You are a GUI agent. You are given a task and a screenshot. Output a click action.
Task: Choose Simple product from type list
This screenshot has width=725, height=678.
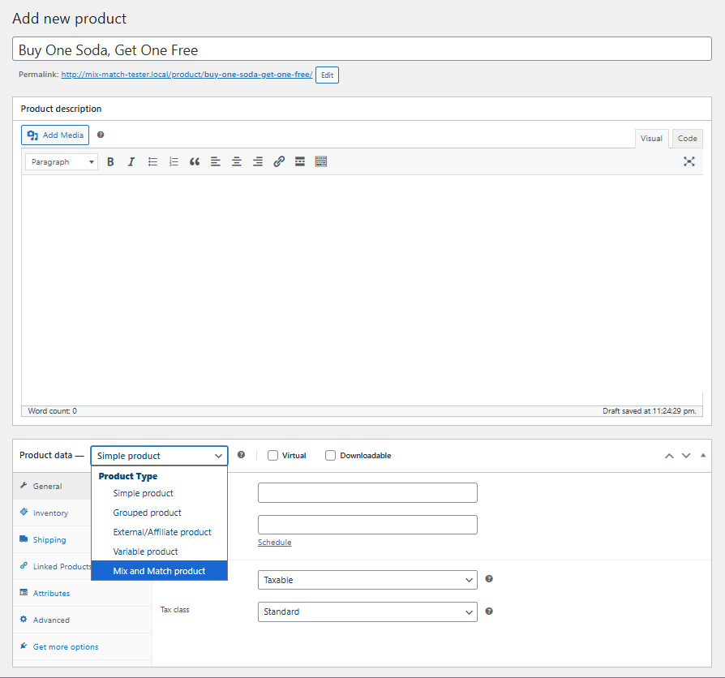[159, 493]
